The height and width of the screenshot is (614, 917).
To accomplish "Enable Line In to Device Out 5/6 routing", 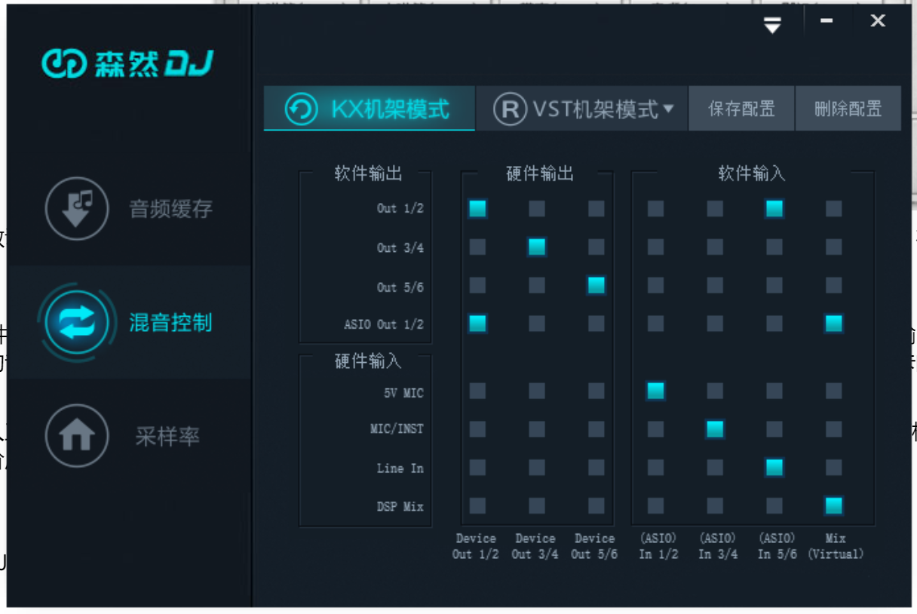I will click(597, 468).
